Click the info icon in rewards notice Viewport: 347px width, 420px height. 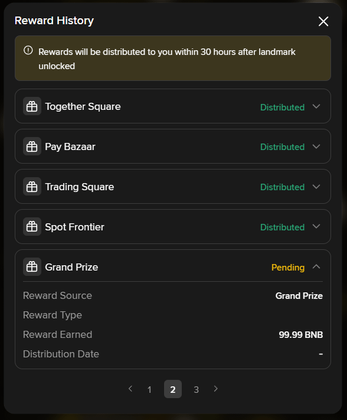click(x=28, y=50)
